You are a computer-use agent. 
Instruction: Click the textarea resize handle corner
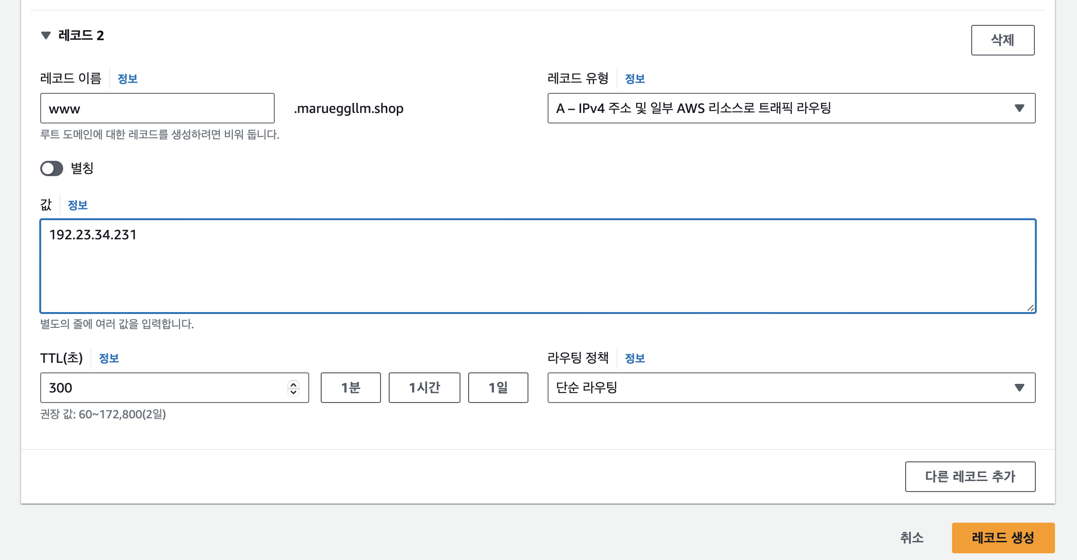coord(1031,308)
